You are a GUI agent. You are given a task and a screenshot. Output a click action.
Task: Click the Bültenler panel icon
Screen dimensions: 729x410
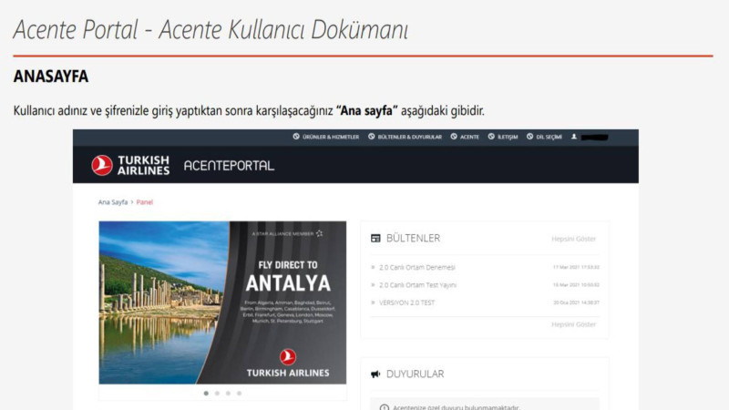pyautogui.click(x=375, y=239)
